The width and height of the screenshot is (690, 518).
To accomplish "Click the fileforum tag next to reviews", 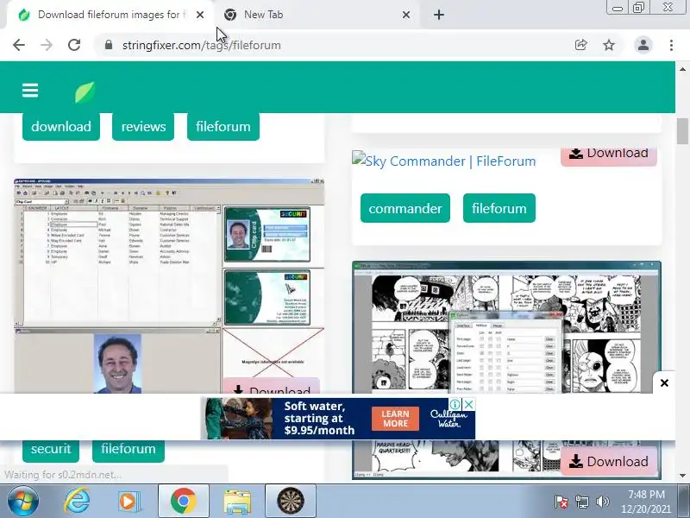I will tap(223, 127).
